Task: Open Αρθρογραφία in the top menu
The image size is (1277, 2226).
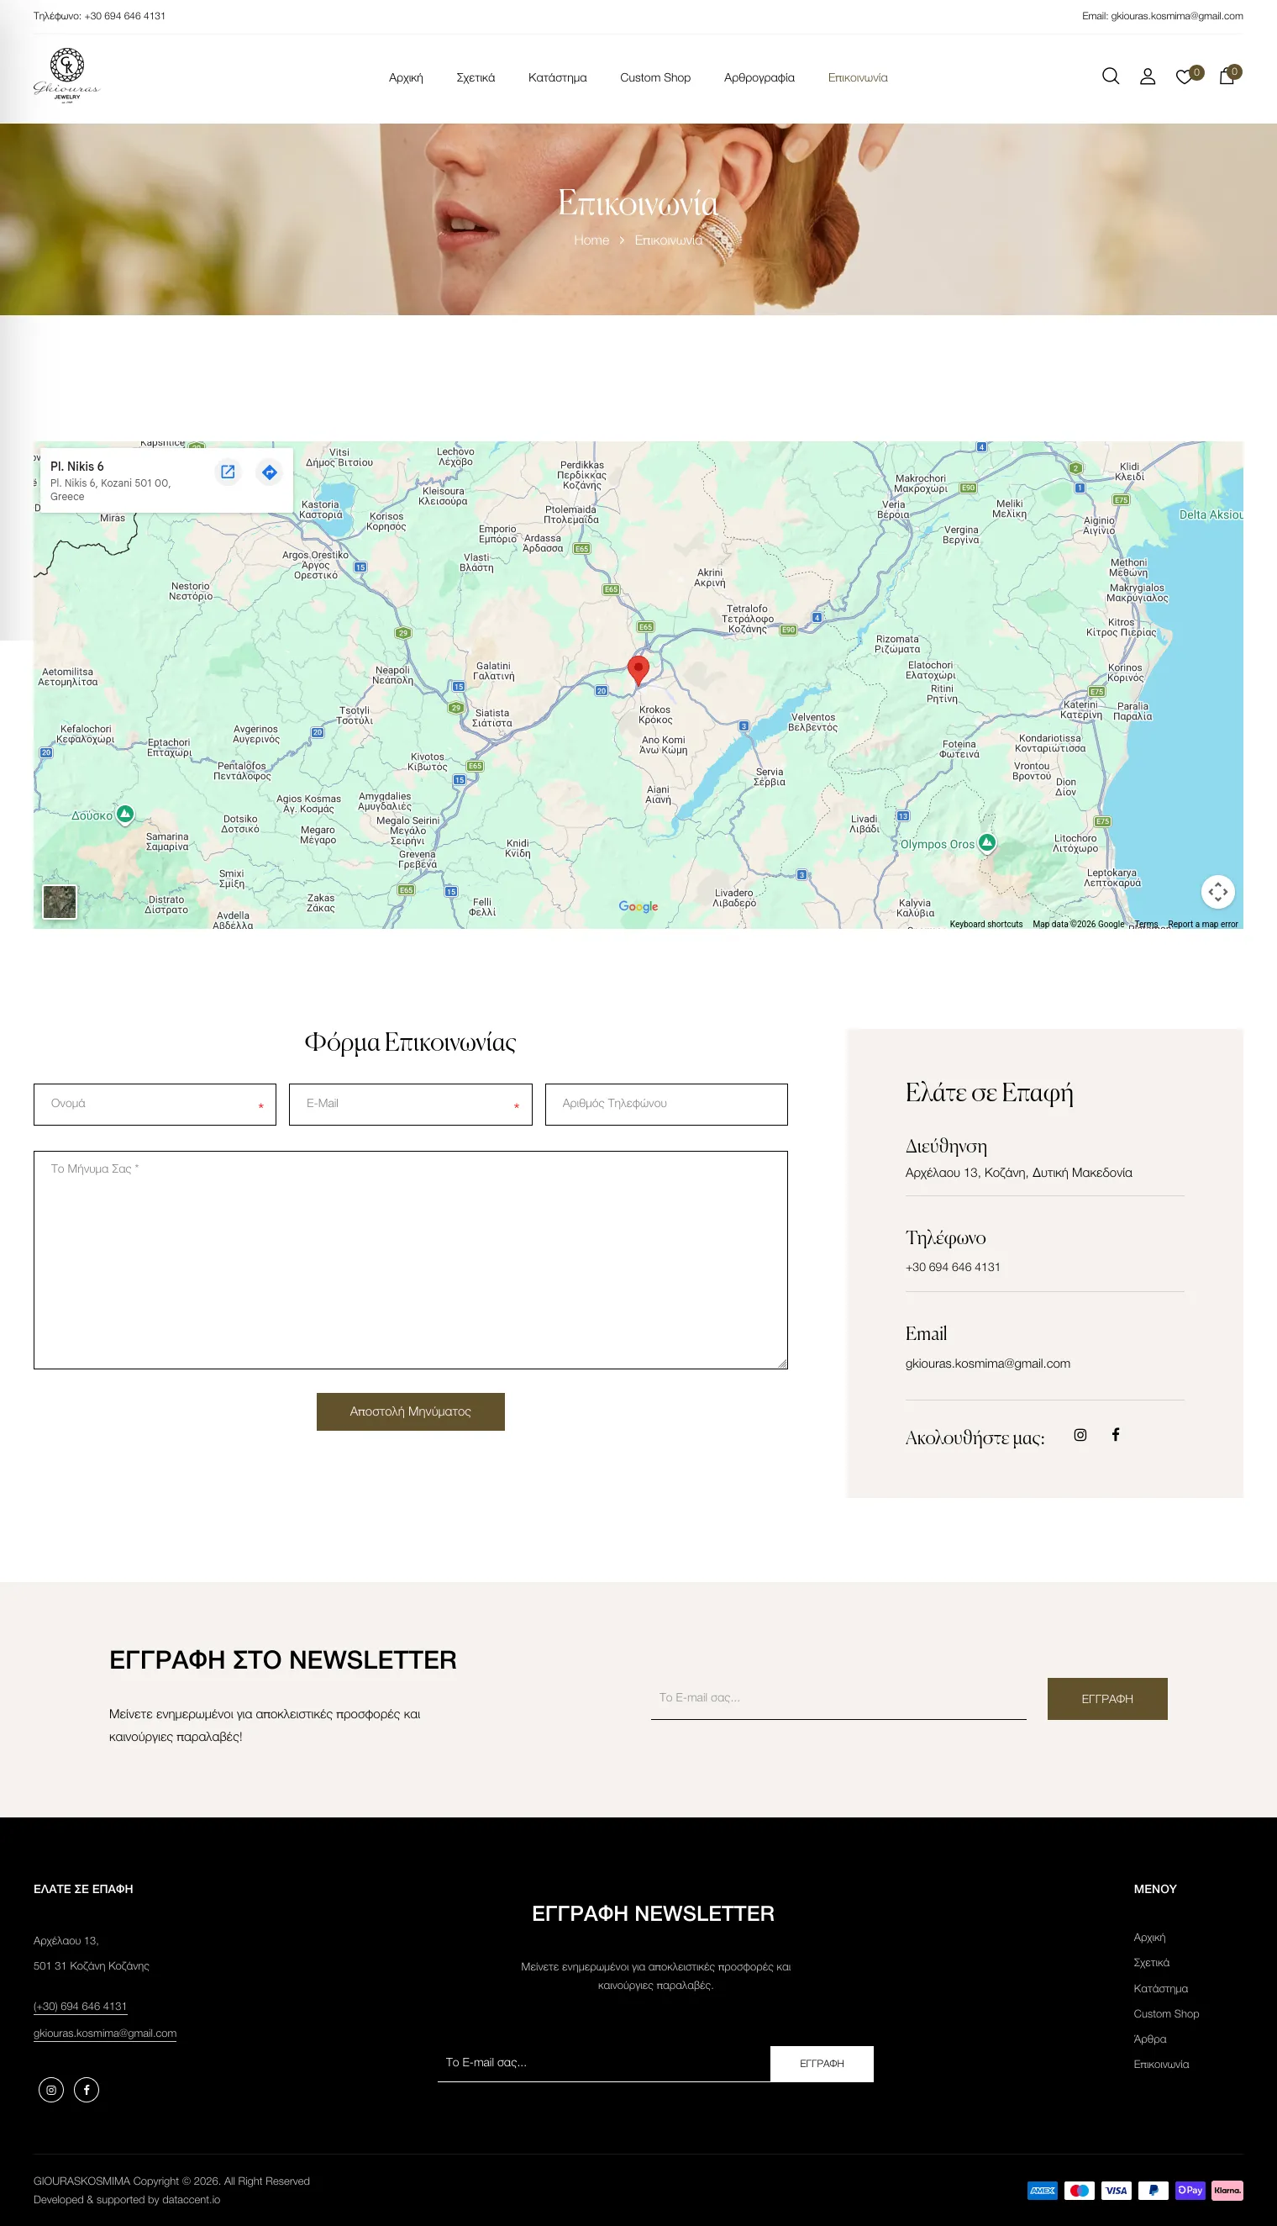Action: point(759,77)
